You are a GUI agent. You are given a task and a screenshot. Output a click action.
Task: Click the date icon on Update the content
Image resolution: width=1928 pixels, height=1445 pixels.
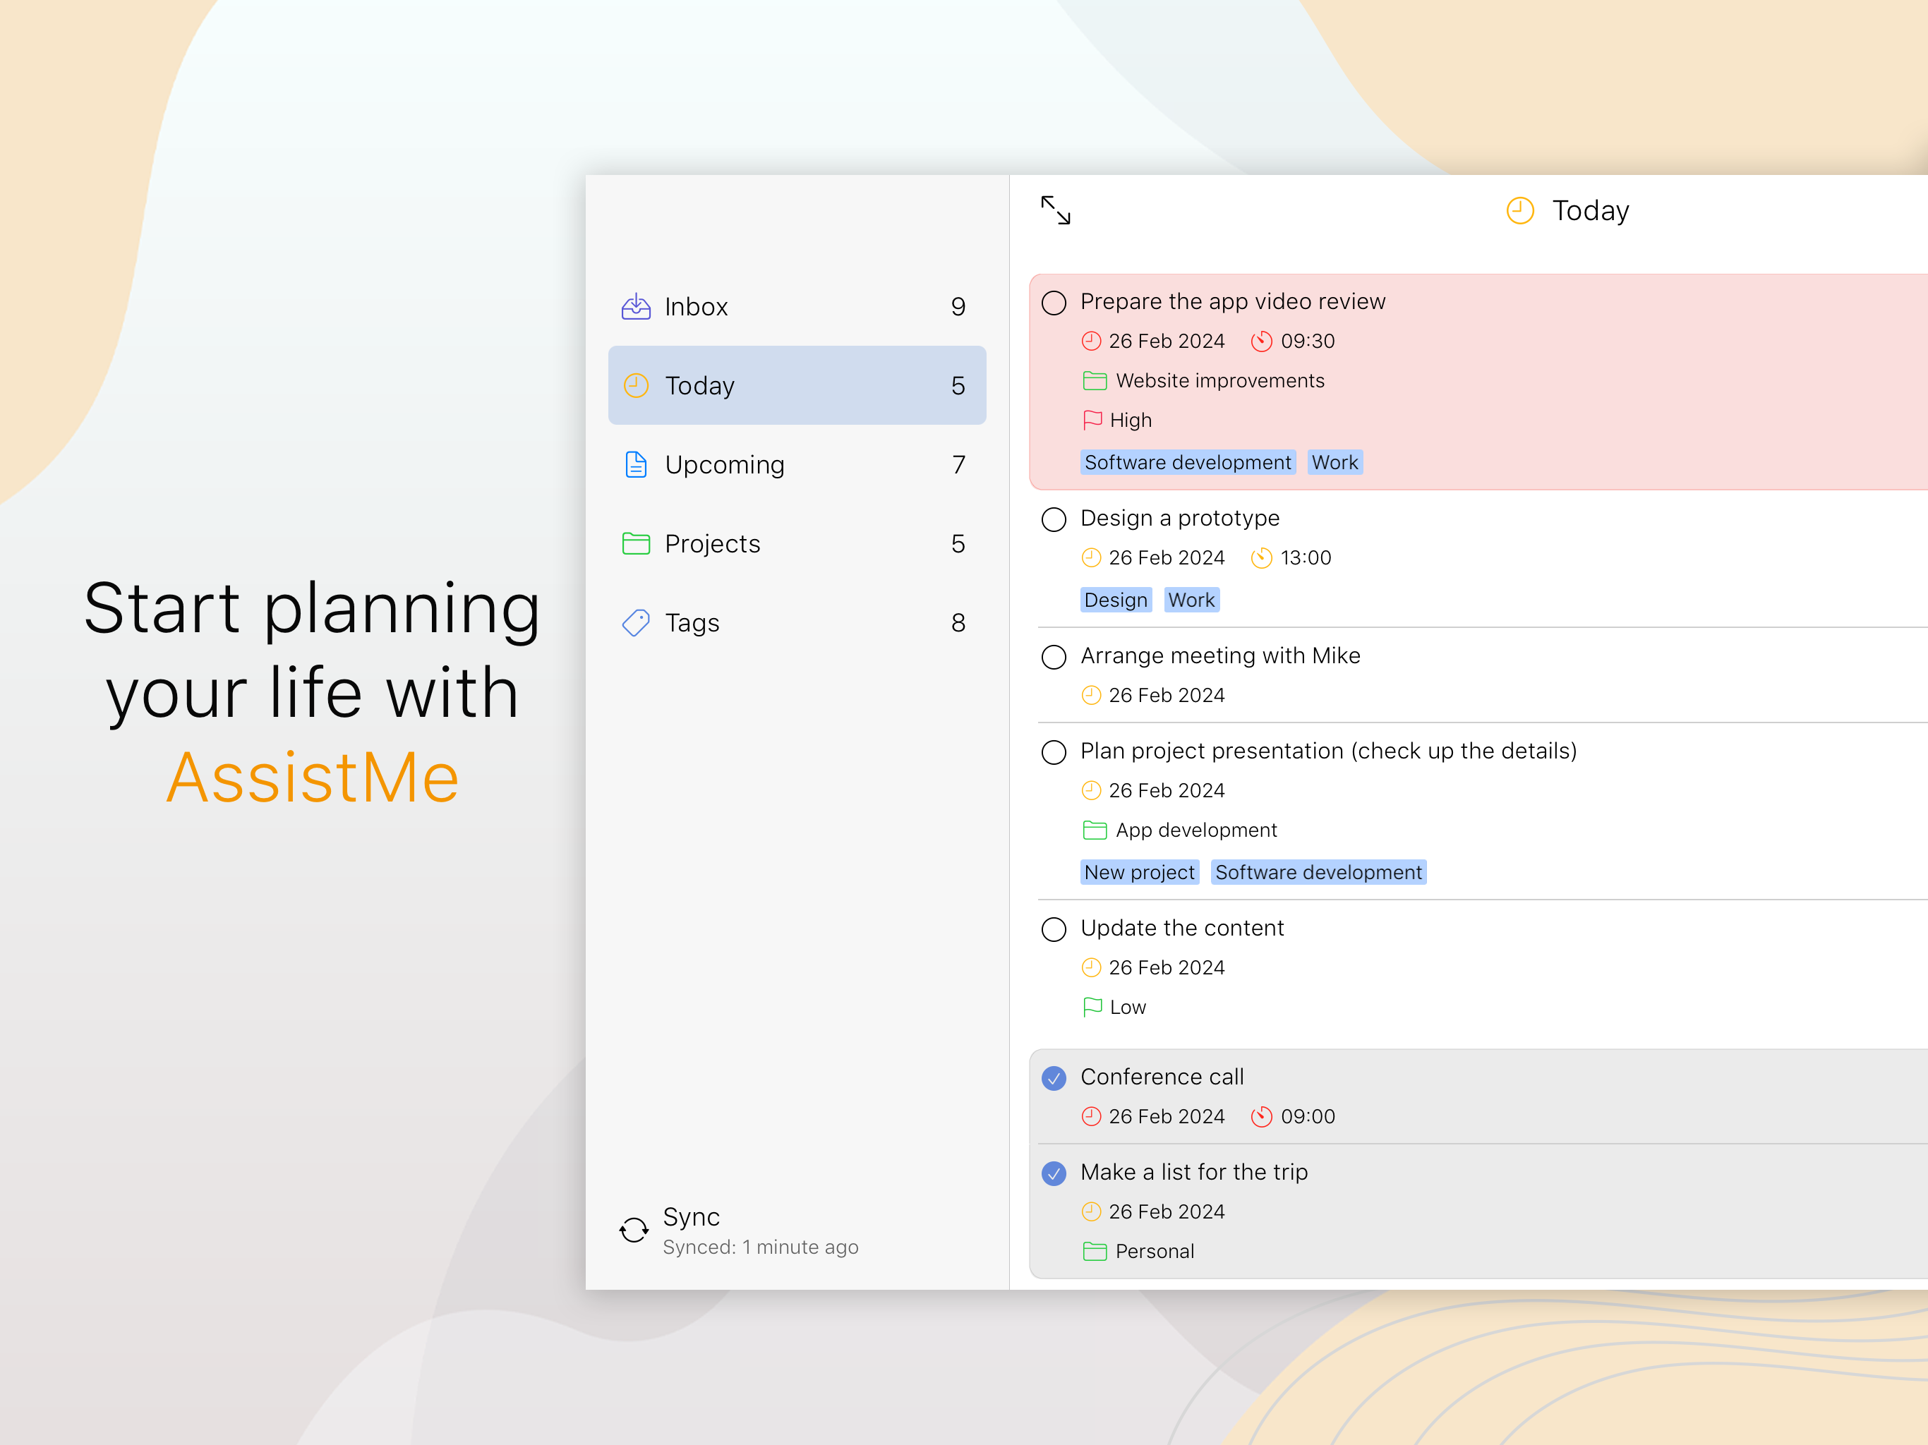click(1091, 967)
